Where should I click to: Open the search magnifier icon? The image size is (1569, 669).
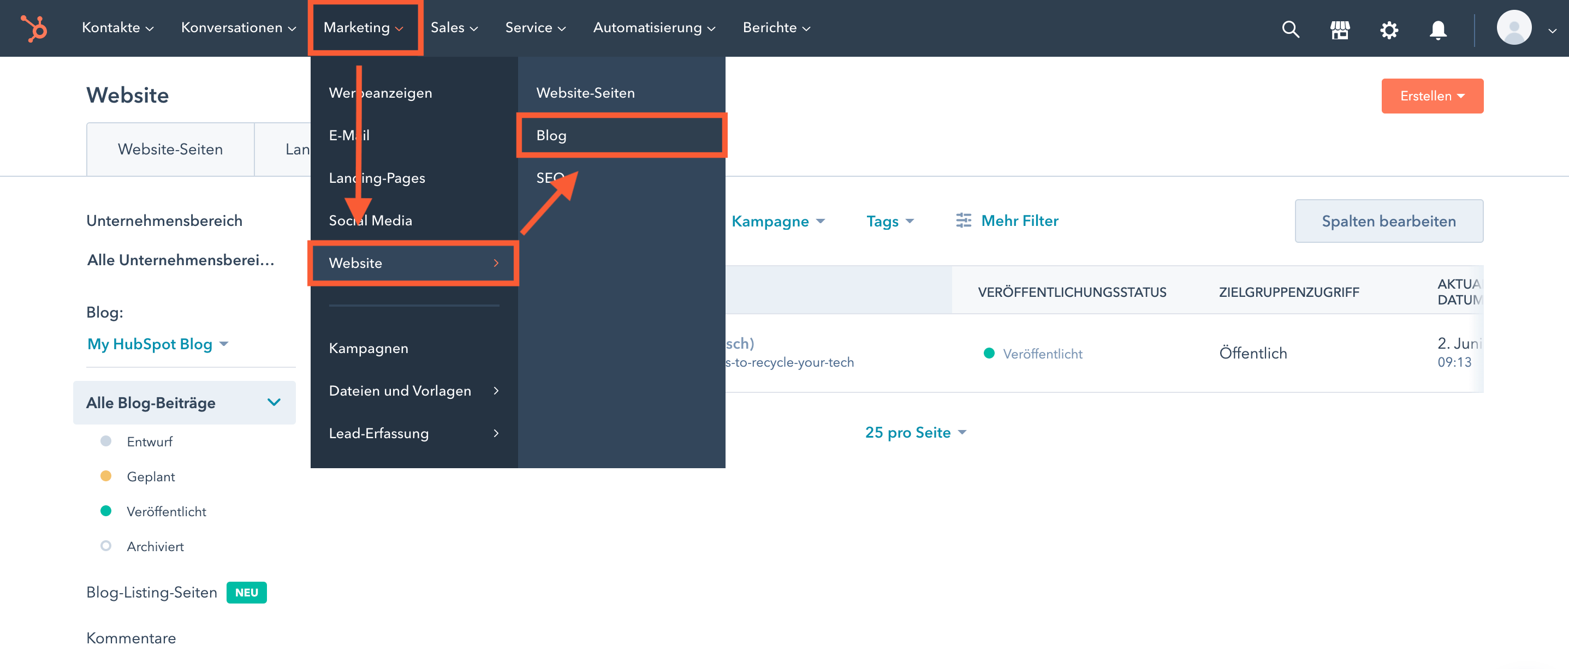(1290, 28)
